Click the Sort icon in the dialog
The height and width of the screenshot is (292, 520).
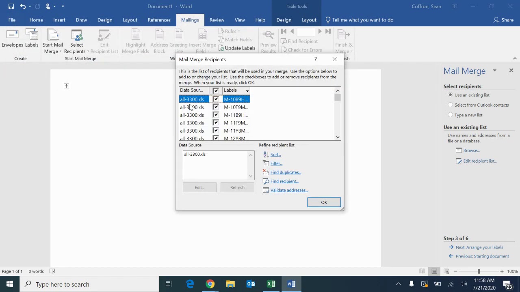click(x=266, y=155)
